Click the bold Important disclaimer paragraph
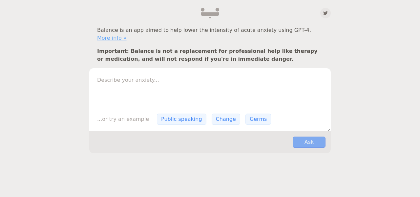The width and height of the screenshot is (420, 197). coord(207,55)
